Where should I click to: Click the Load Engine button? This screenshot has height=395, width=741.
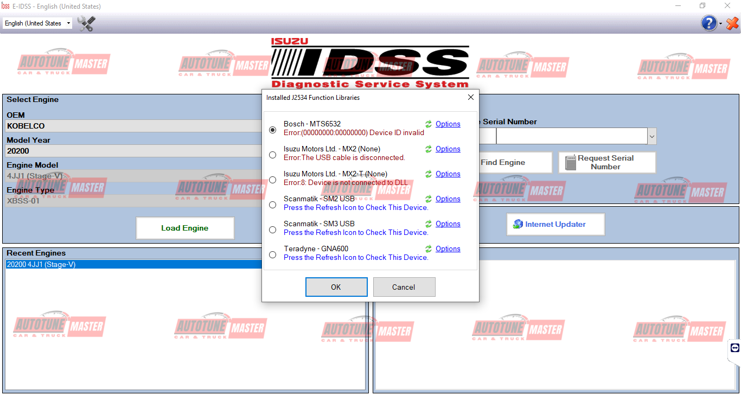(x=184, y=228)
